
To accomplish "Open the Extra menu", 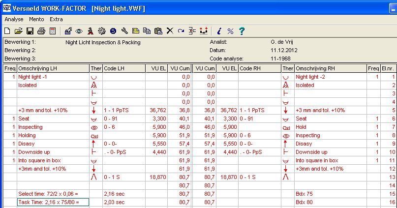I will 56,19.
